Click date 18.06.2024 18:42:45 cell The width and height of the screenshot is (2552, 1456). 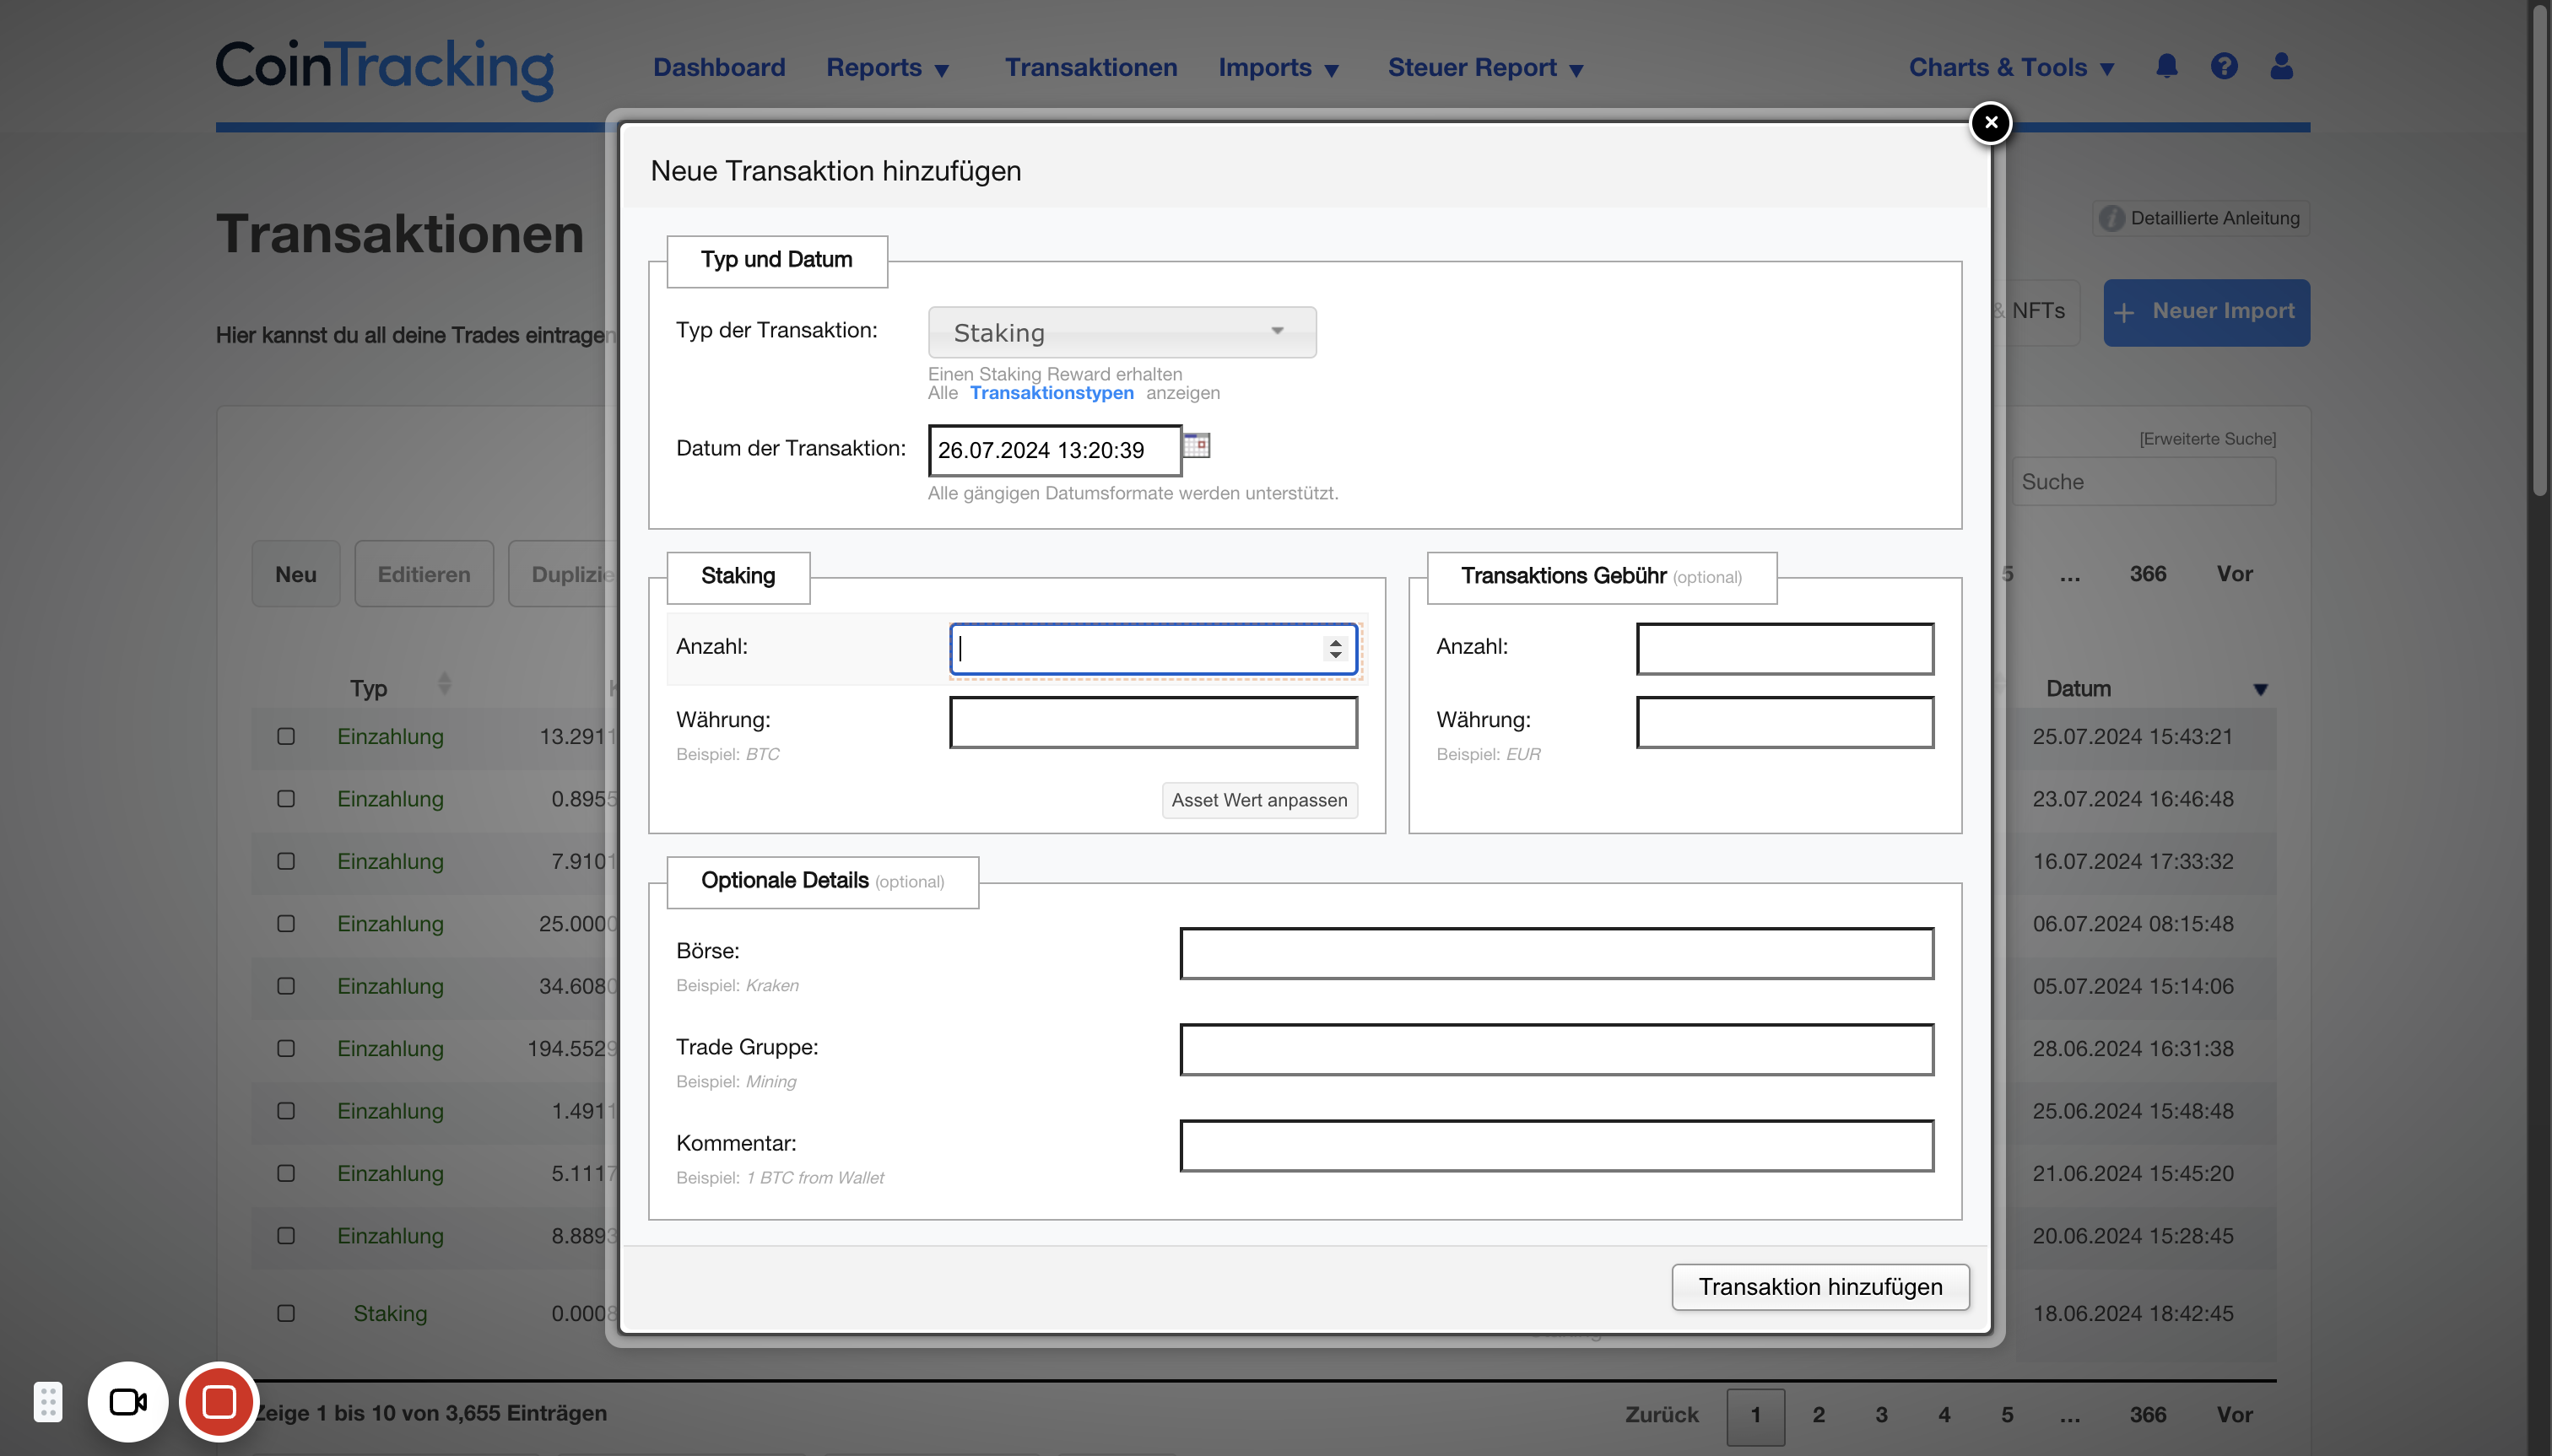2132,1314
